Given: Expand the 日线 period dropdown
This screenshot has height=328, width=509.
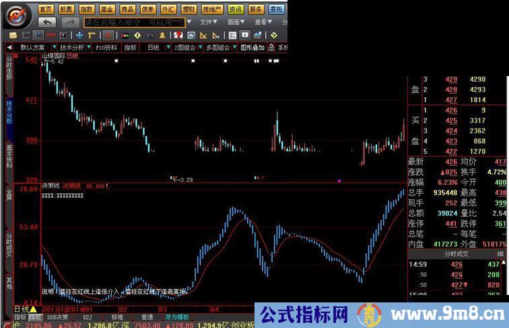Looking at the screenshot, I should (x=155, y=48).
